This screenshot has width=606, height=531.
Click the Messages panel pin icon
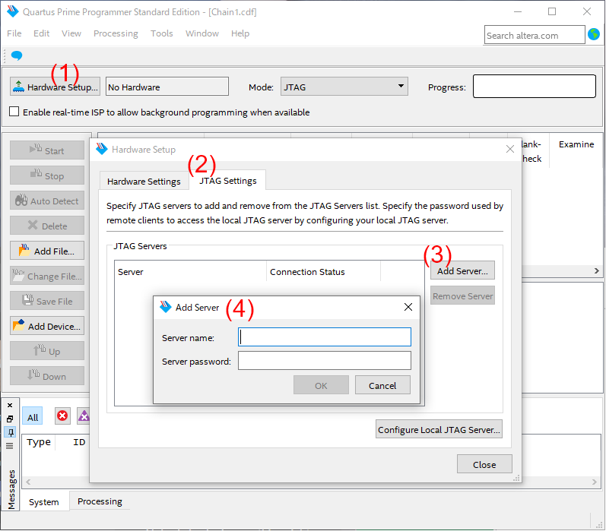click(11, 431)
